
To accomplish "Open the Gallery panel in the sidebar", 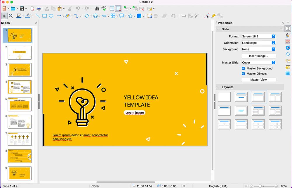I will [x=288, y=41].
